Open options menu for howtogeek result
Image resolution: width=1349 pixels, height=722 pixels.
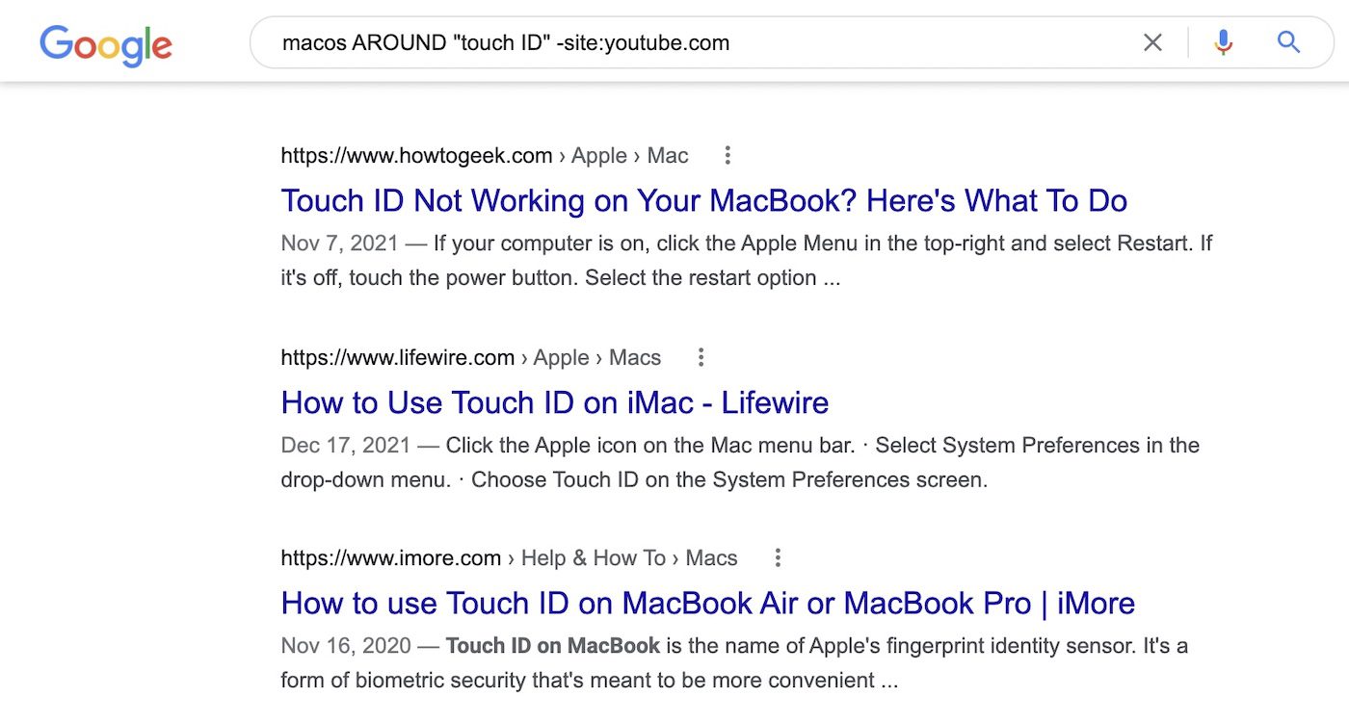(x=728, y=155)
